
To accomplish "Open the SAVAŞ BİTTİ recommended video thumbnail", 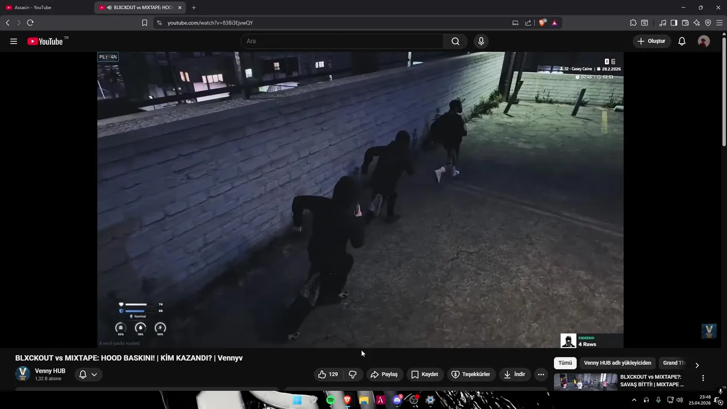I will click(586, 382).
